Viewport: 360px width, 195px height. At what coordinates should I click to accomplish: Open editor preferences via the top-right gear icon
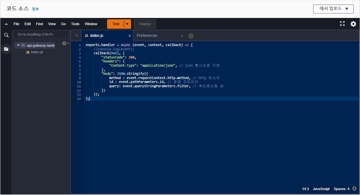[x=353, y=24]
